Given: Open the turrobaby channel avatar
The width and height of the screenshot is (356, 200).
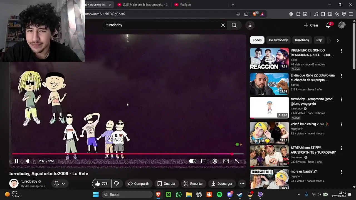Looking at the screenshot, I should click(x=14, y=184).
